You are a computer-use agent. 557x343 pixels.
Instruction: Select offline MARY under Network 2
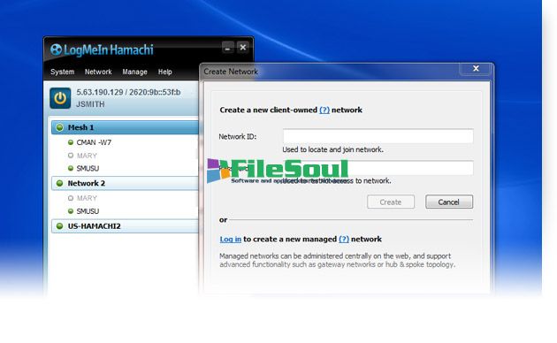[87, 198]
